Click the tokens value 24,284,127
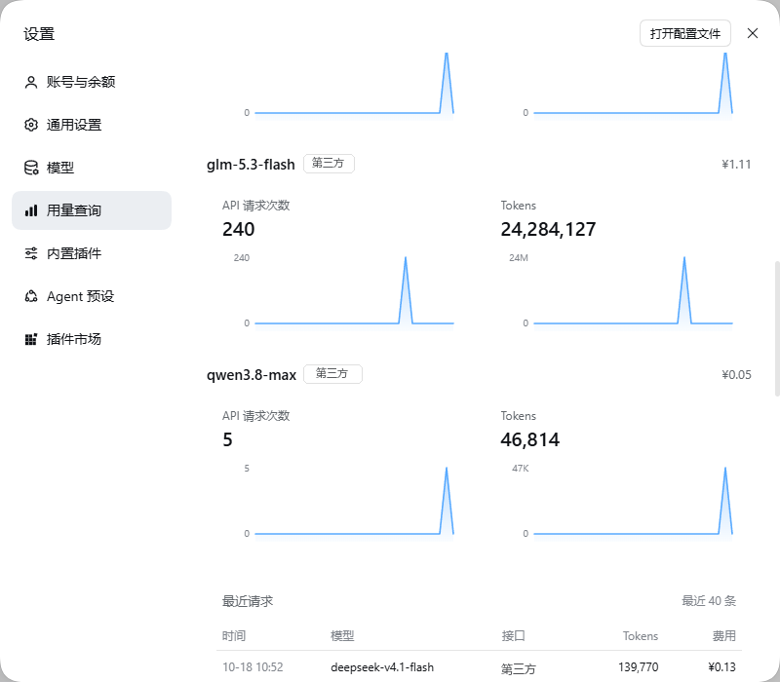The width and height of the screenshot is (780, 682). 548,229
